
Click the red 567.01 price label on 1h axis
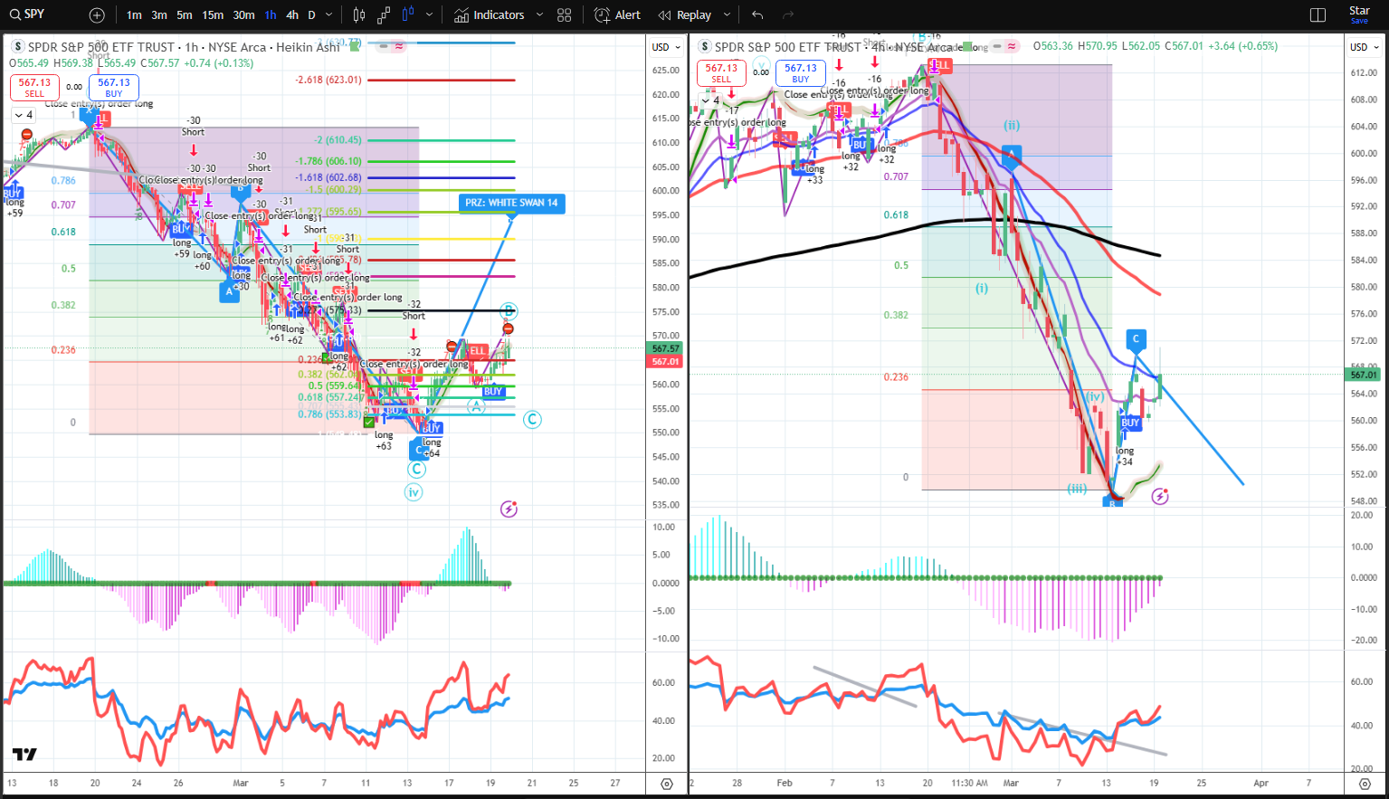pyautogui.click(x=666, y=361)
